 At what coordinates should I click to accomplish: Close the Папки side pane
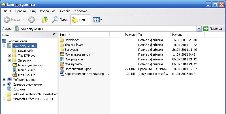pos(54,34)
